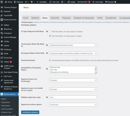Open the Tickets sidebar item icon
Viewport: 130px width, 116px height.
point(2,62)
